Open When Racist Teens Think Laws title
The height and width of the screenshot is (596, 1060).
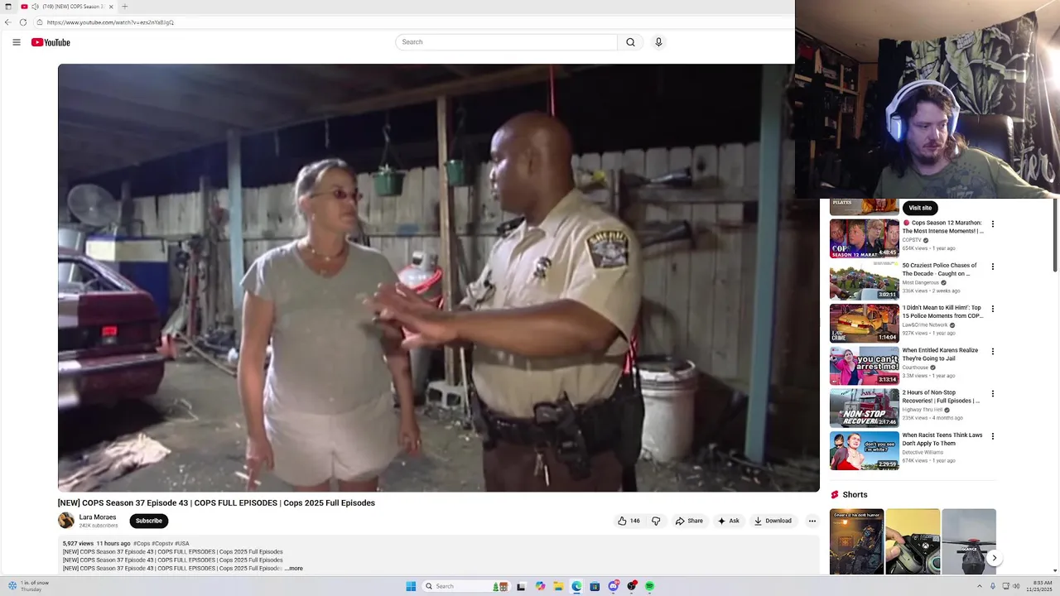[942, 440]
